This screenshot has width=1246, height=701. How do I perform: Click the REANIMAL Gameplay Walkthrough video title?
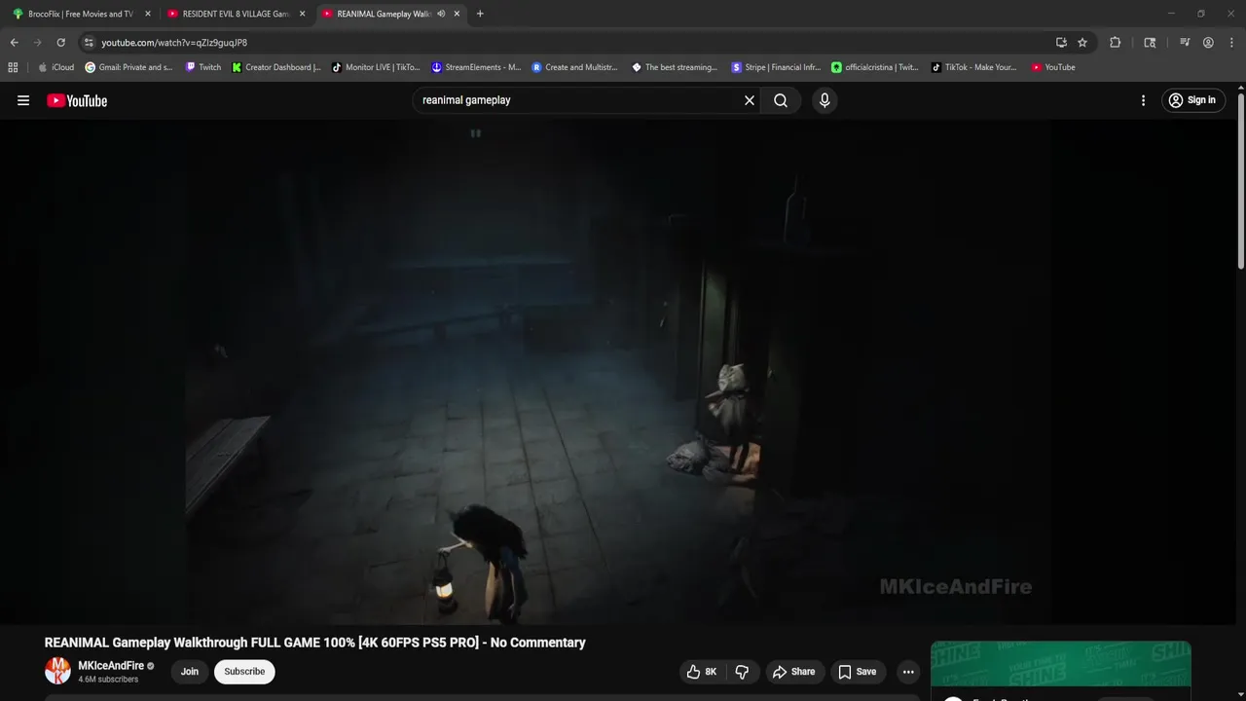(x=315, y=643)
